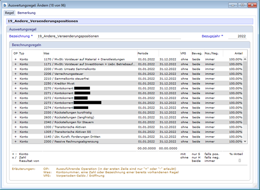Click the Periode column header
The height and width of the screenshot is (190, 260).
click(x=143, y=53)
